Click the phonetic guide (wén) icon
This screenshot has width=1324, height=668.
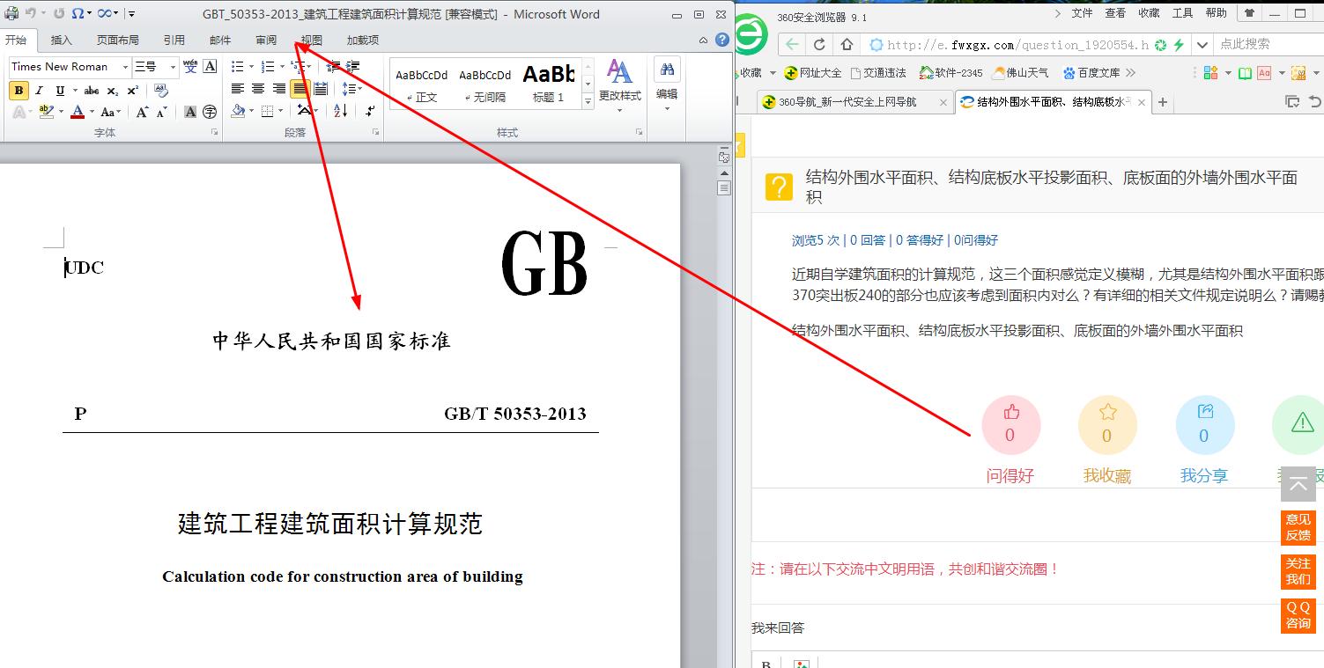point(190,66)
